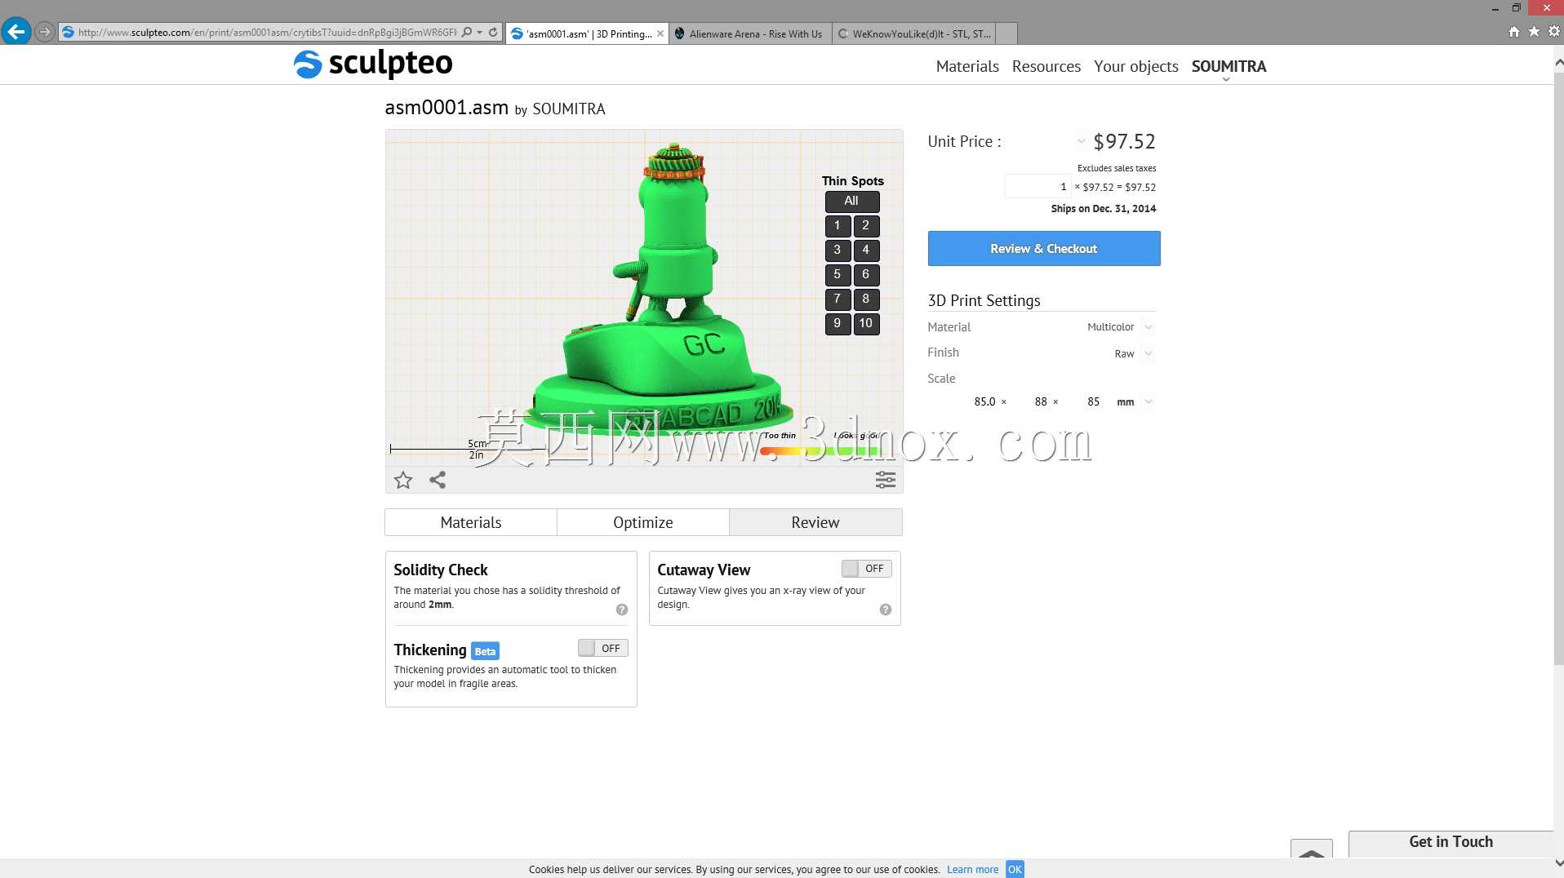The width and height of the screenshot is (1564, 878).
Task: Open Resources in top navigation
Action: pos(1046,67)
